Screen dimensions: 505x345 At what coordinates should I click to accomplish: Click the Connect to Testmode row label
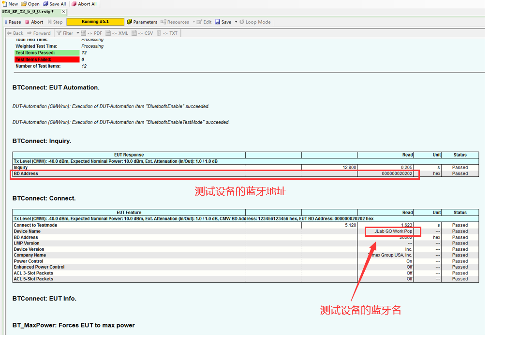click(35, 225)
